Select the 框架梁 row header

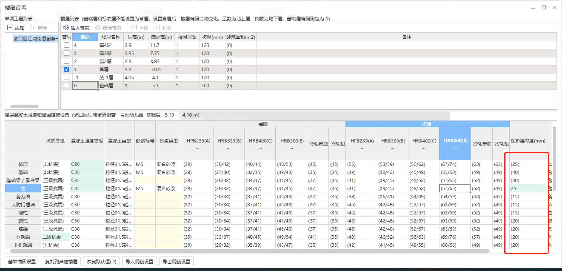click(23, 237)
